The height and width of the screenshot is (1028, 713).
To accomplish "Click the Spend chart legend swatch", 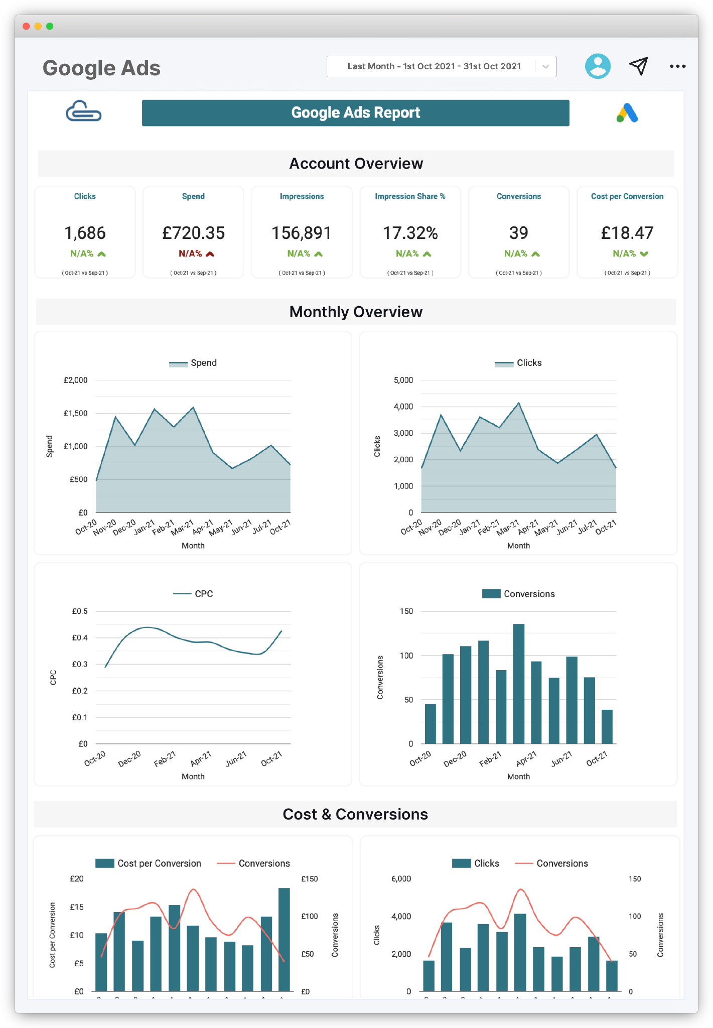I will [x=178, y=363].
